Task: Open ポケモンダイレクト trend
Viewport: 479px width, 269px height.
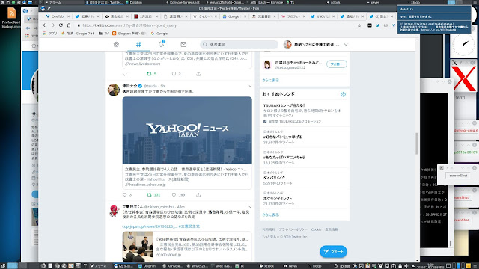Action: coord(278,198)
